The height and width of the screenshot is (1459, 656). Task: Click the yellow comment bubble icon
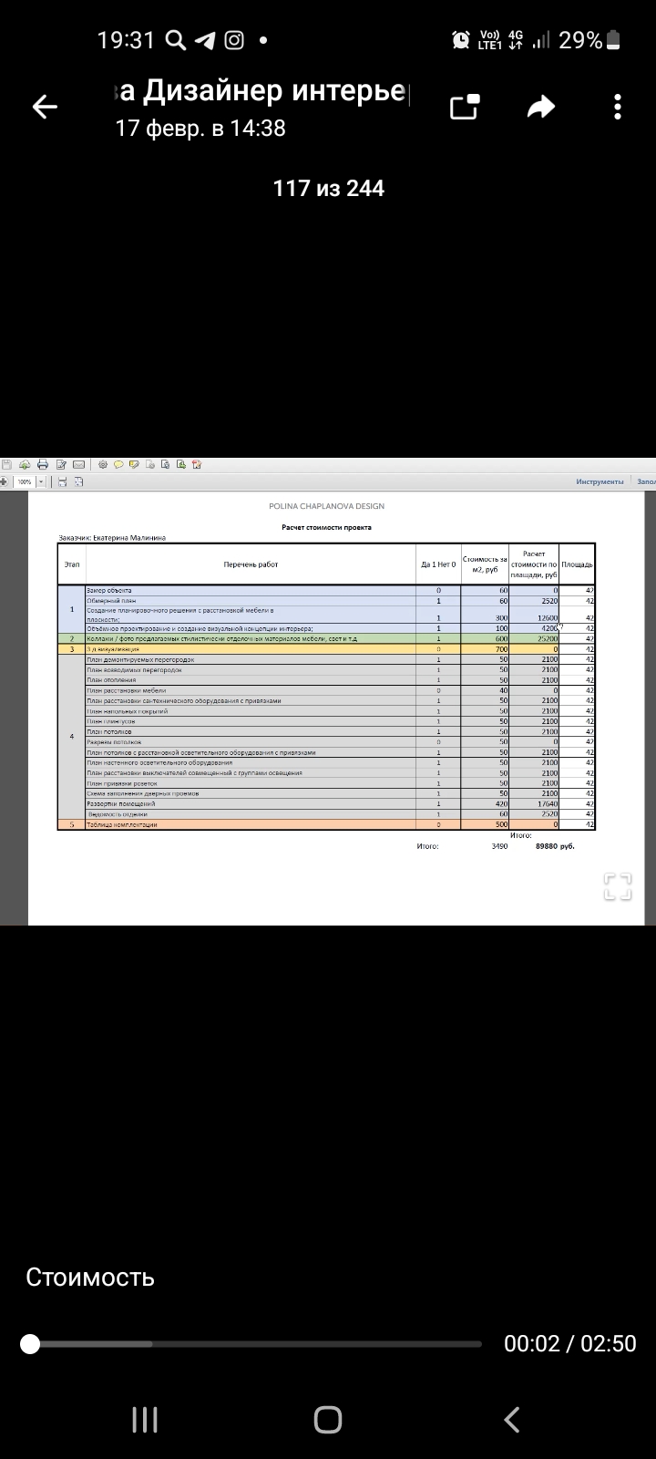click(118, 464)
